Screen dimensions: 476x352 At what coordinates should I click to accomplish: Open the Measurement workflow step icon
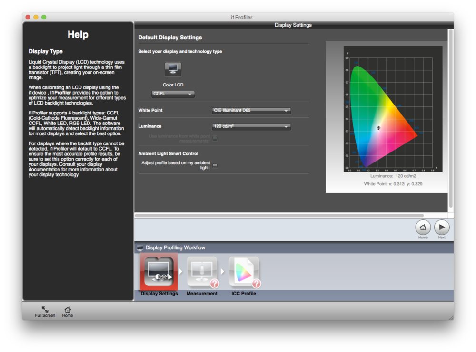point(202,272)
